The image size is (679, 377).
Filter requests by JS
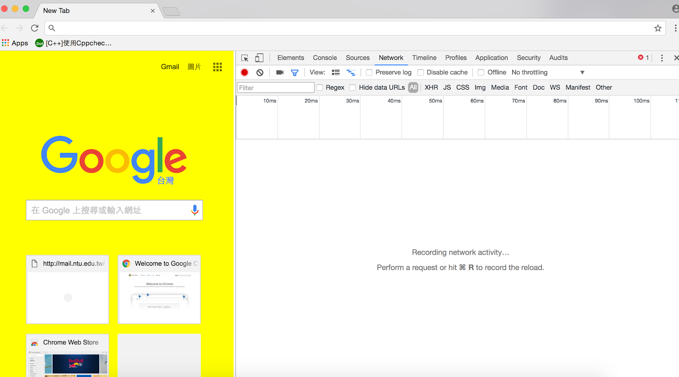[x=447, y=87]
